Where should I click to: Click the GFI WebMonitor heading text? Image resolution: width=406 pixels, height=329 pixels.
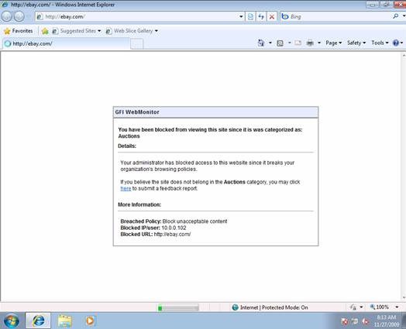pos(137,112)
